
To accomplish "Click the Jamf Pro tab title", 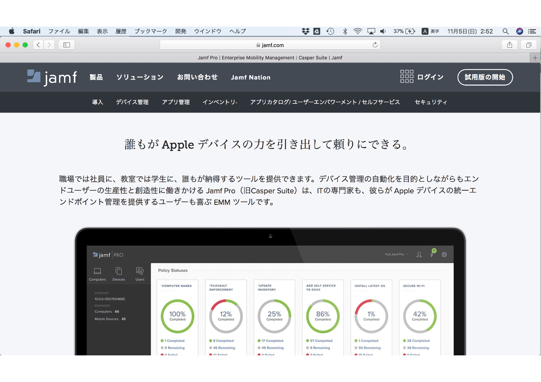I will pyautogui.click(x=270, y=58).
